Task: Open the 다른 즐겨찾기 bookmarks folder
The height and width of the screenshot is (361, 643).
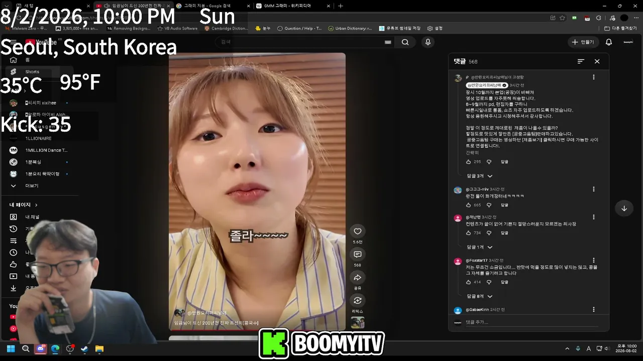Action: click(x=621, y=29)
